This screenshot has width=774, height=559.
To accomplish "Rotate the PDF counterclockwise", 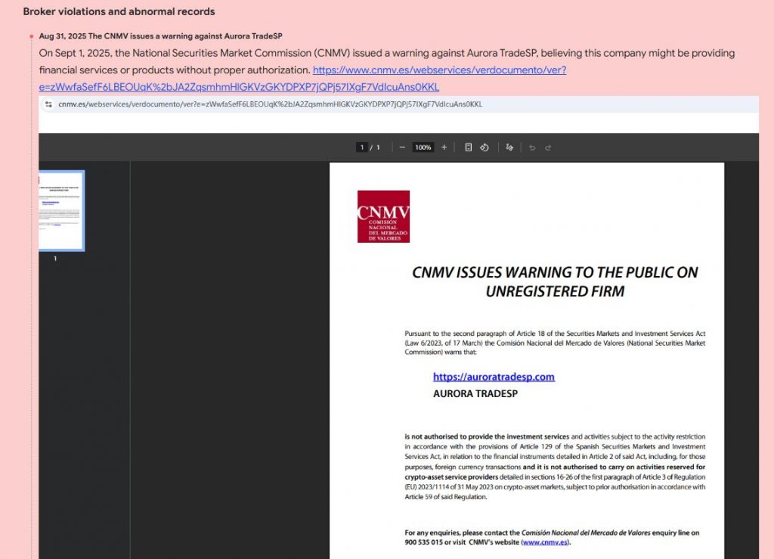I will [x=485, y=148].
